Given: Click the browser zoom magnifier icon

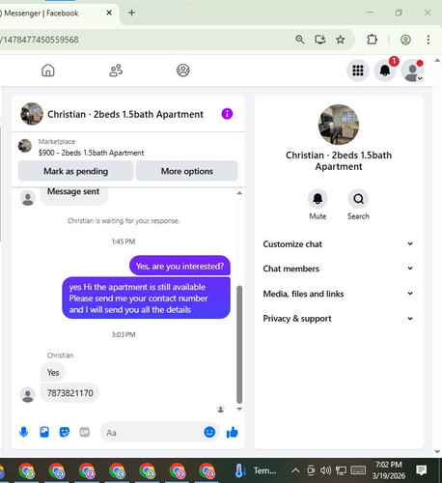Looking at the screenshot, I should pyautogui.click(x=300, y=40).
